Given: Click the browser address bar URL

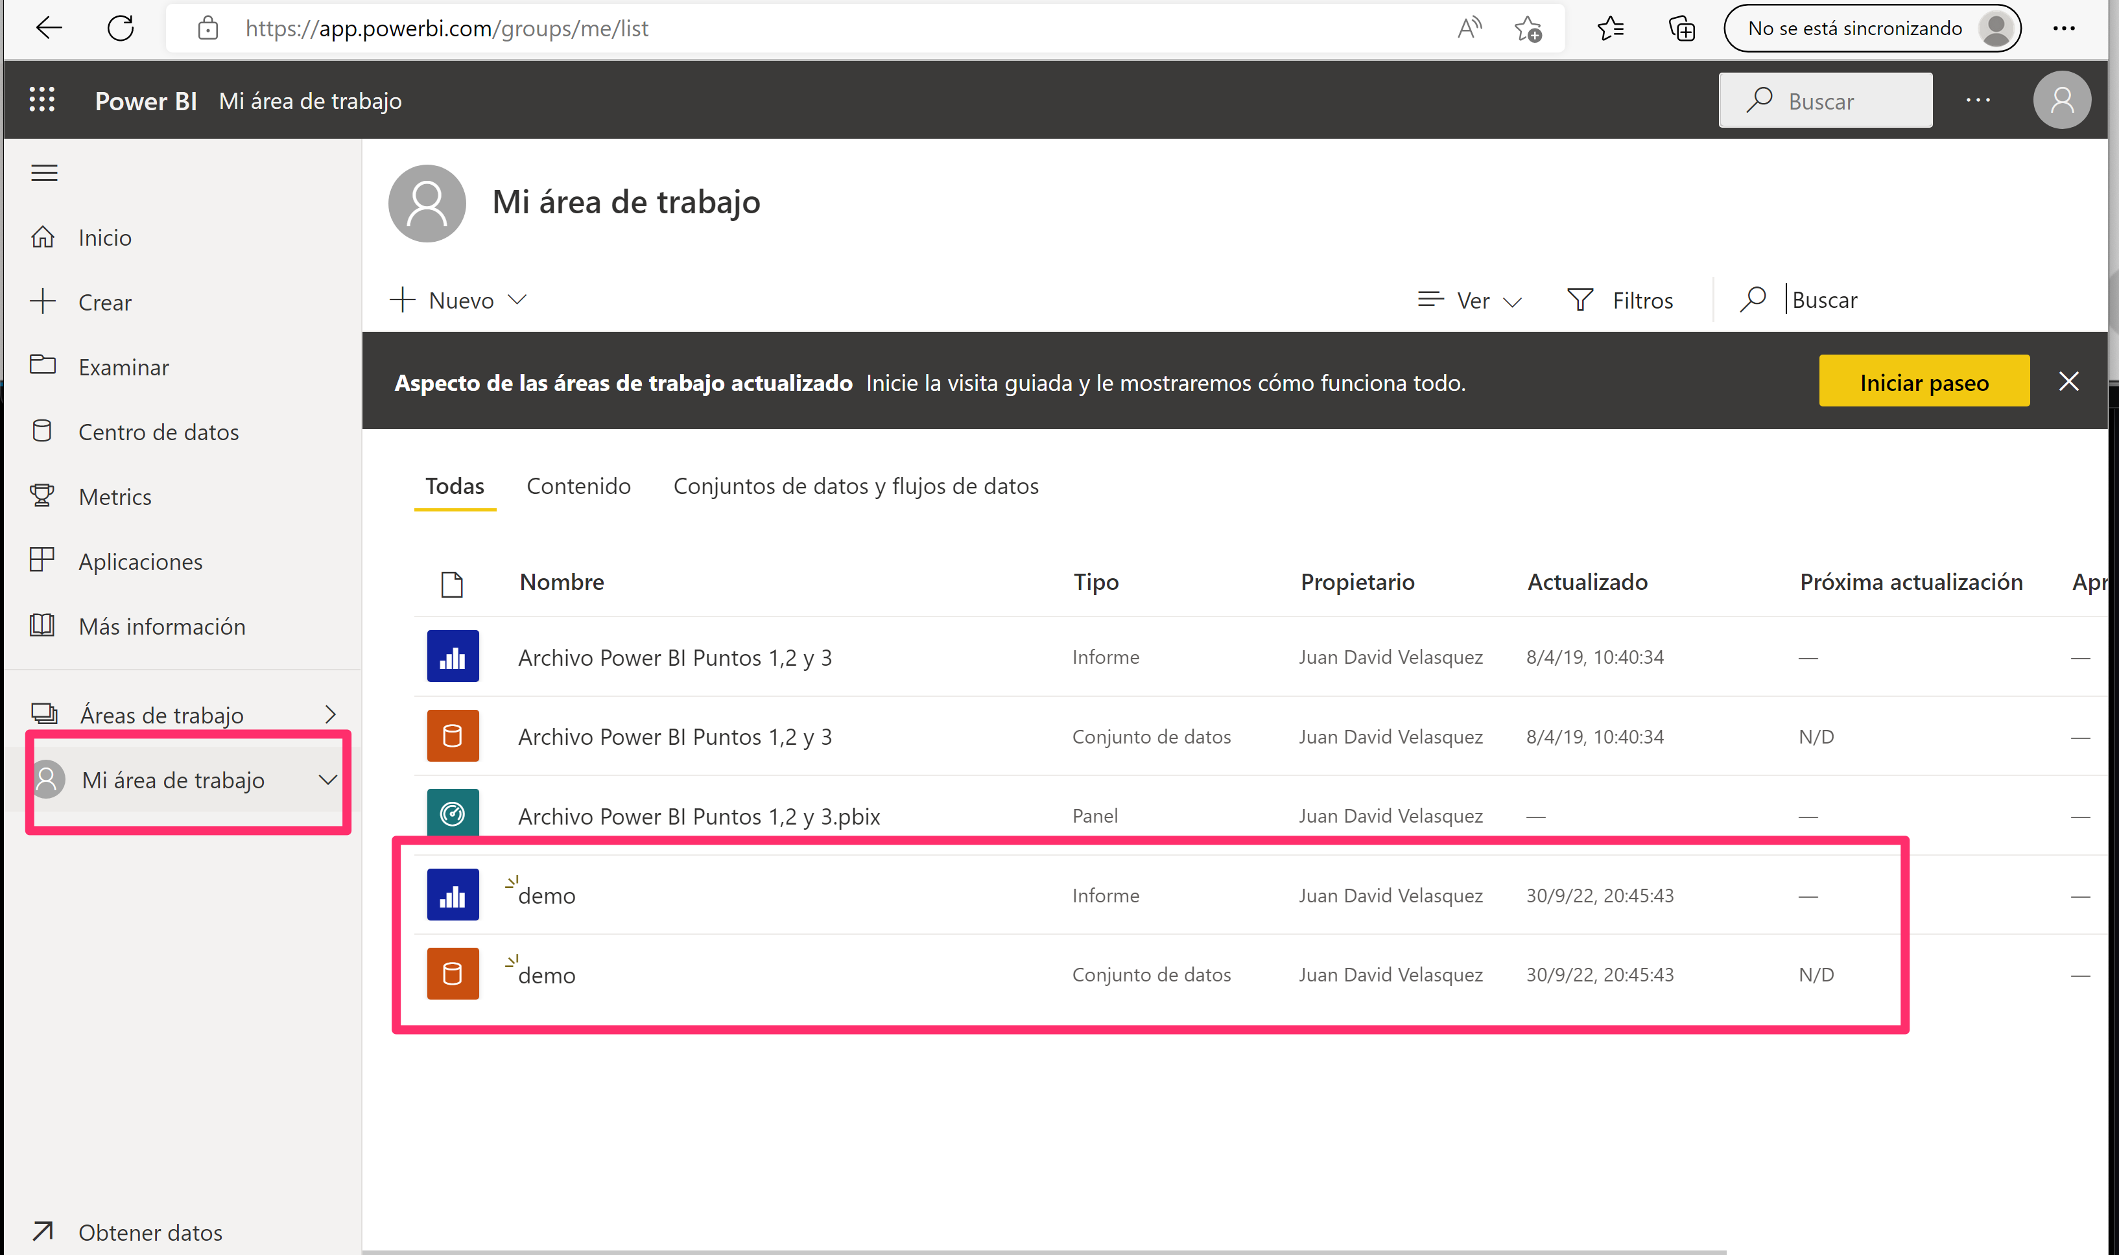Looking at the screenshot, I should 447,29.
